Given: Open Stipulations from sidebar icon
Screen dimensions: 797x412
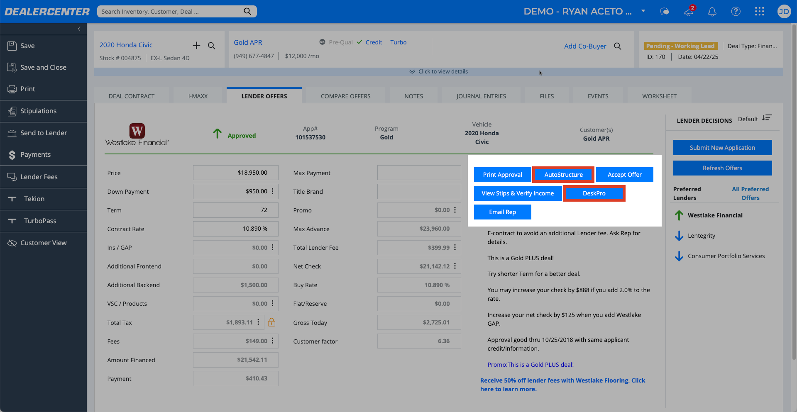Looking at the screenshot, I should (12, 111).
